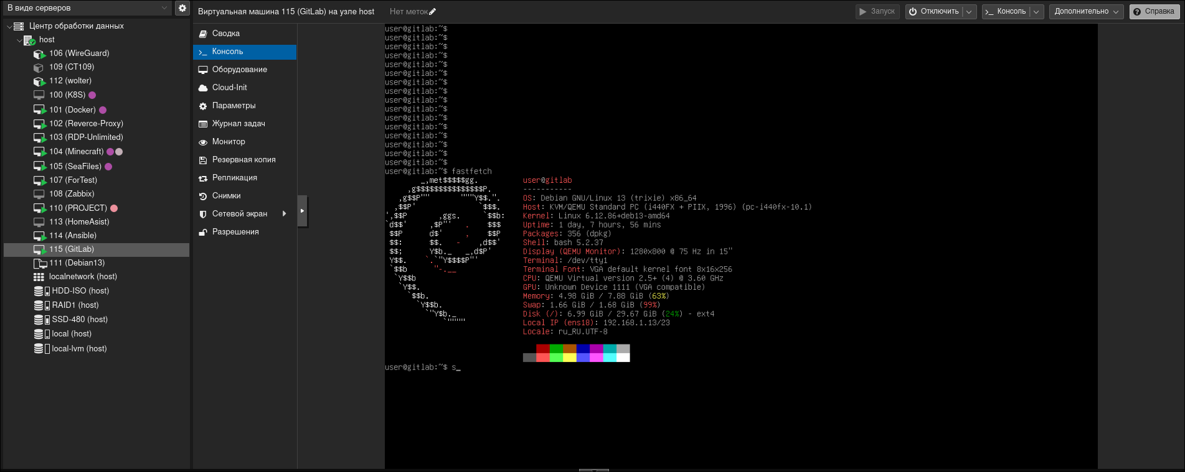
Task: Click the Start (Запуск) button
Action: pos(877,12)
